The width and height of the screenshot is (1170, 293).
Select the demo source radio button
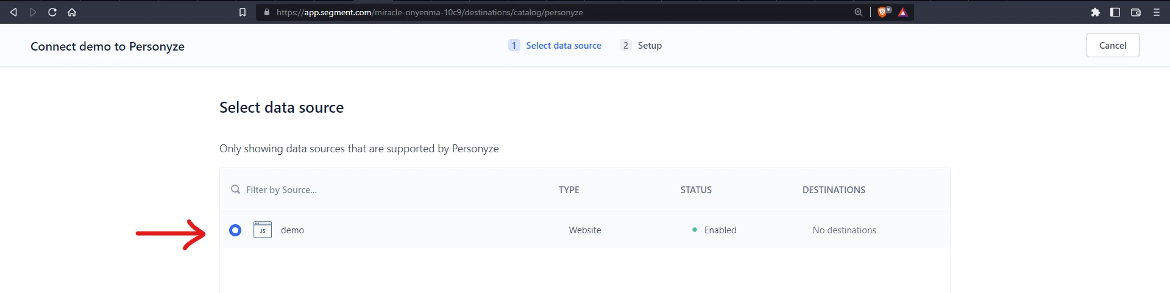(x=235, y=230)
